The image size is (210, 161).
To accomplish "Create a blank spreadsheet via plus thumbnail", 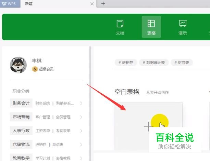I will 149,126.
